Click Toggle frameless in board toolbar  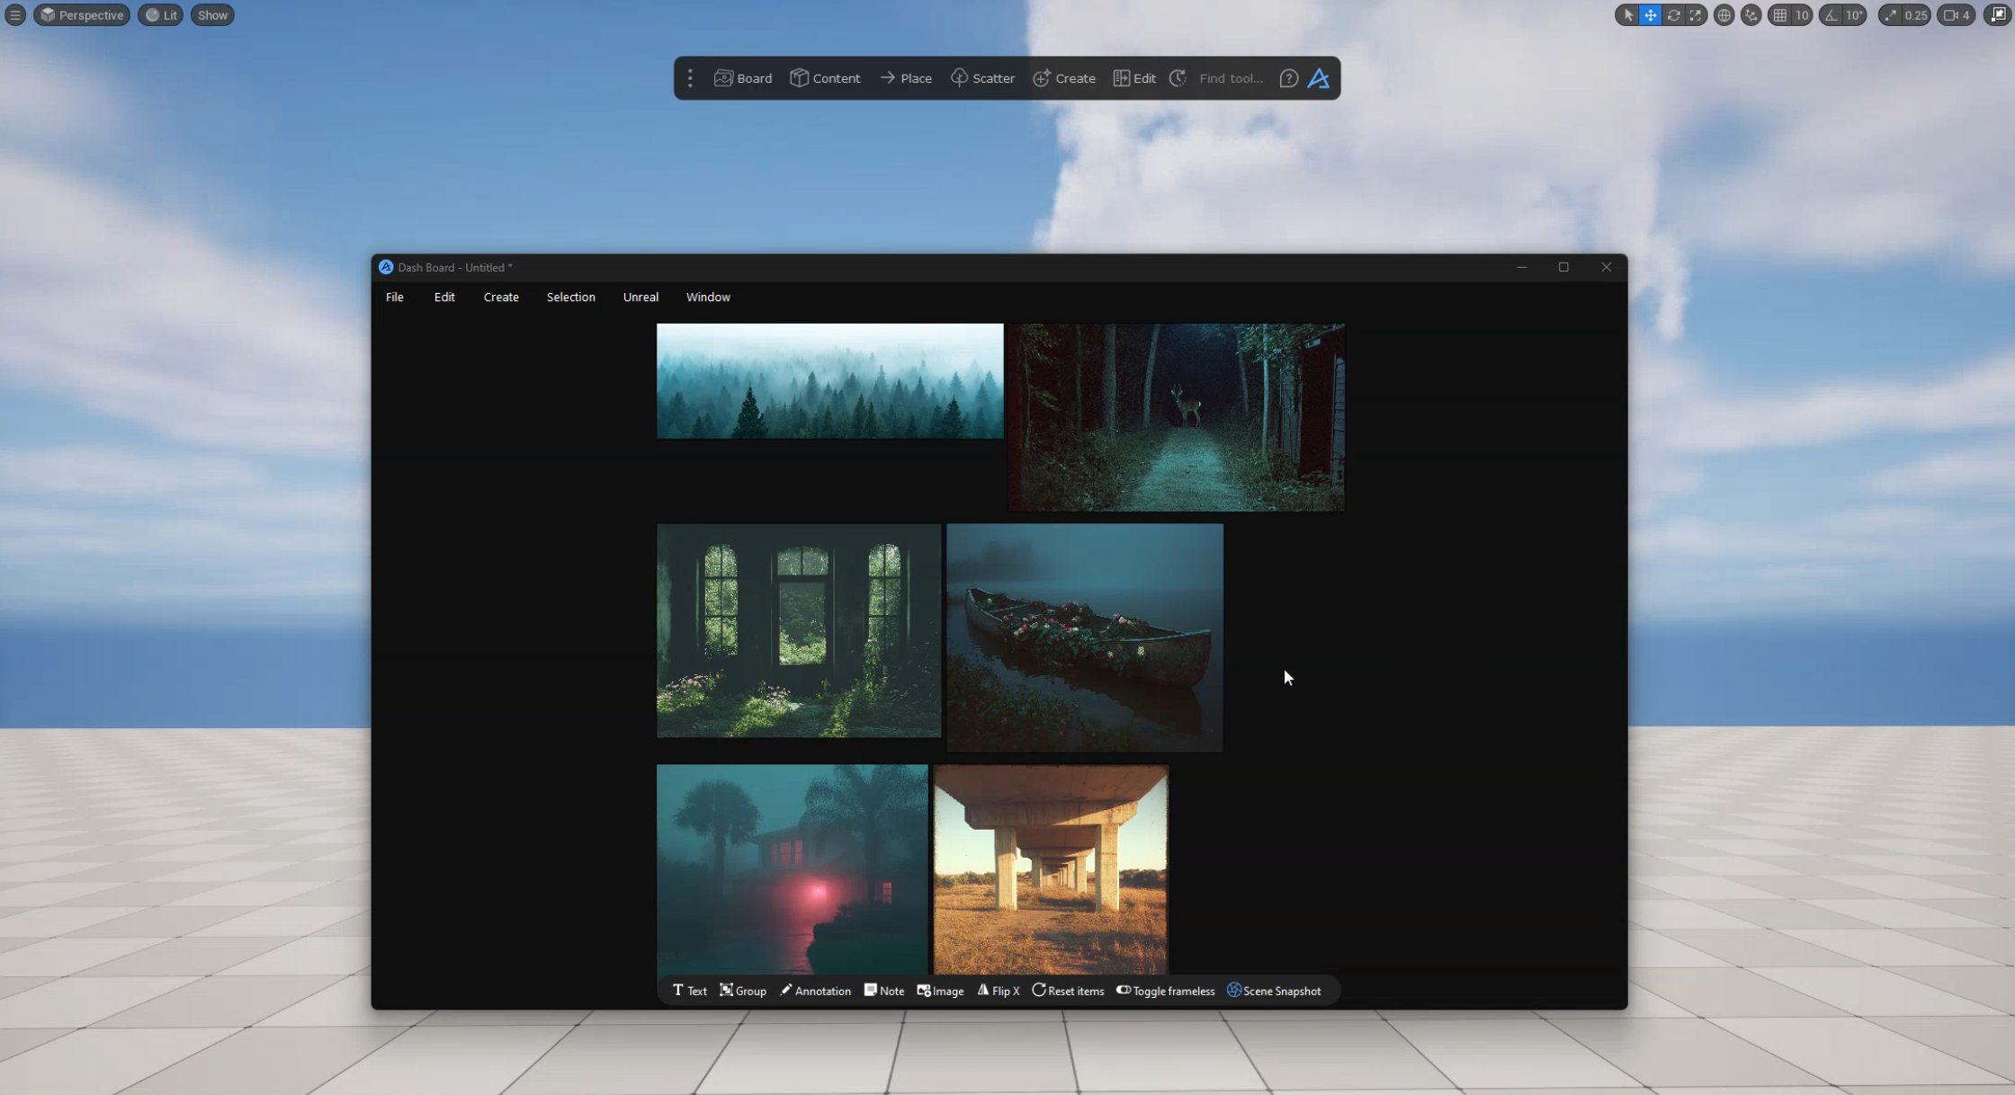point(1165,991)
